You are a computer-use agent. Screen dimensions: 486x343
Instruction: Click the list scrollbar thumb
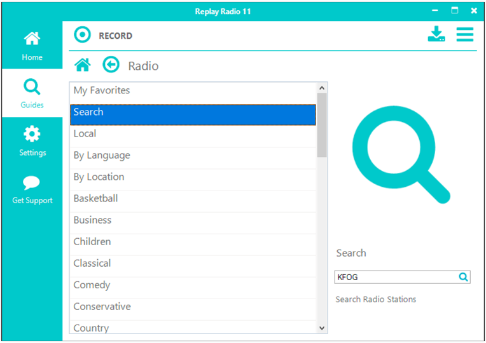322,125
